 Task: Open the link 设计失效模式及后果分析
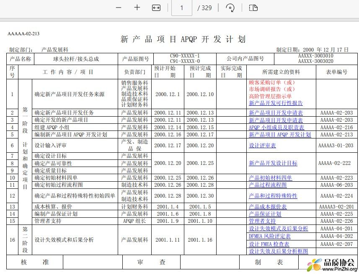[x=279, y=229]
